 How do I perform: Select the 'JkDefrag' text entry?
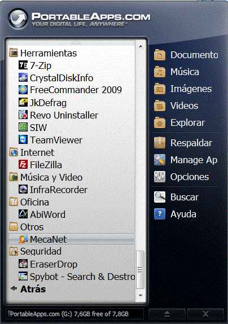tap(48, 103)
